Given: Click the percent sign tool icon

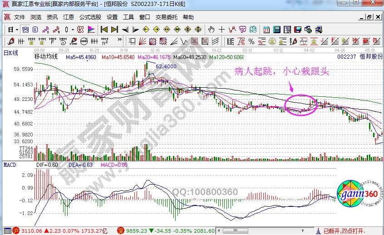Looking at the screenshot, I should point(251,41).
